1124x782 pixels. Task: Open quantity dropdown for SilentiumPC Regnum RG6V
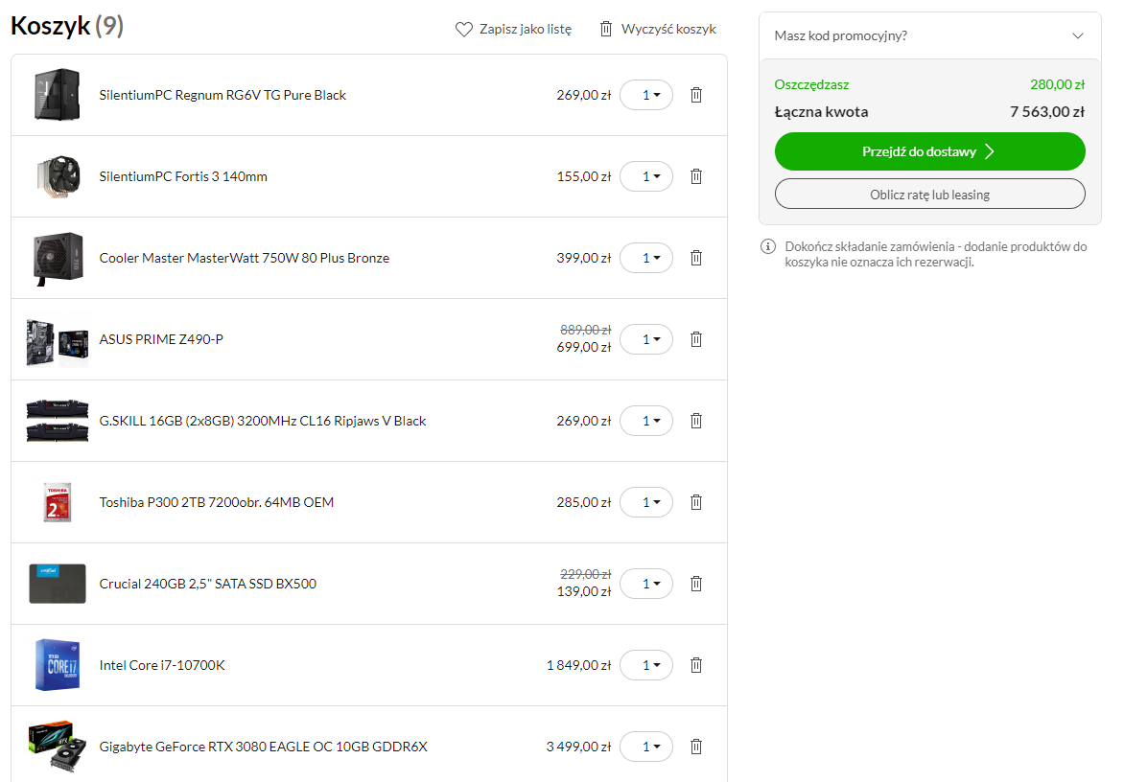[x=646, y=95]
